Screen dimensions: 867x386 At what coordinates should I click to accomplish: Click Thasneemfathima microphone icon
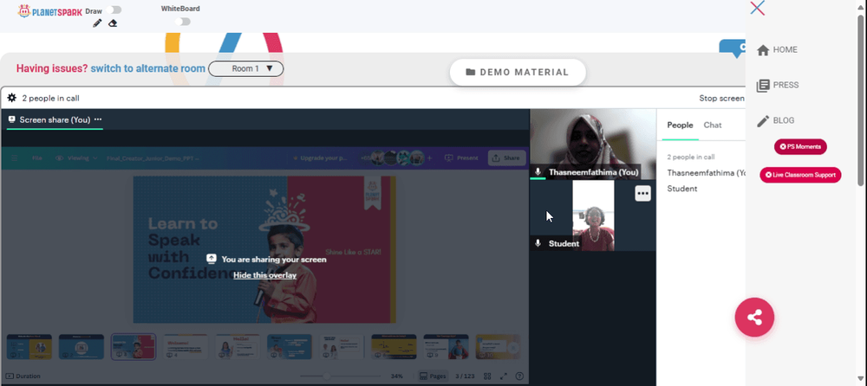tap(538, 172)
